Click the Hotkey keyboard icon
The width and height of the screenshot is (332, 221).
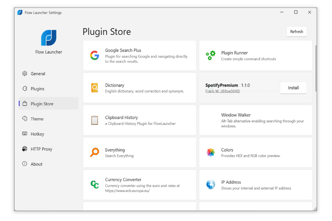coord(25,134)
